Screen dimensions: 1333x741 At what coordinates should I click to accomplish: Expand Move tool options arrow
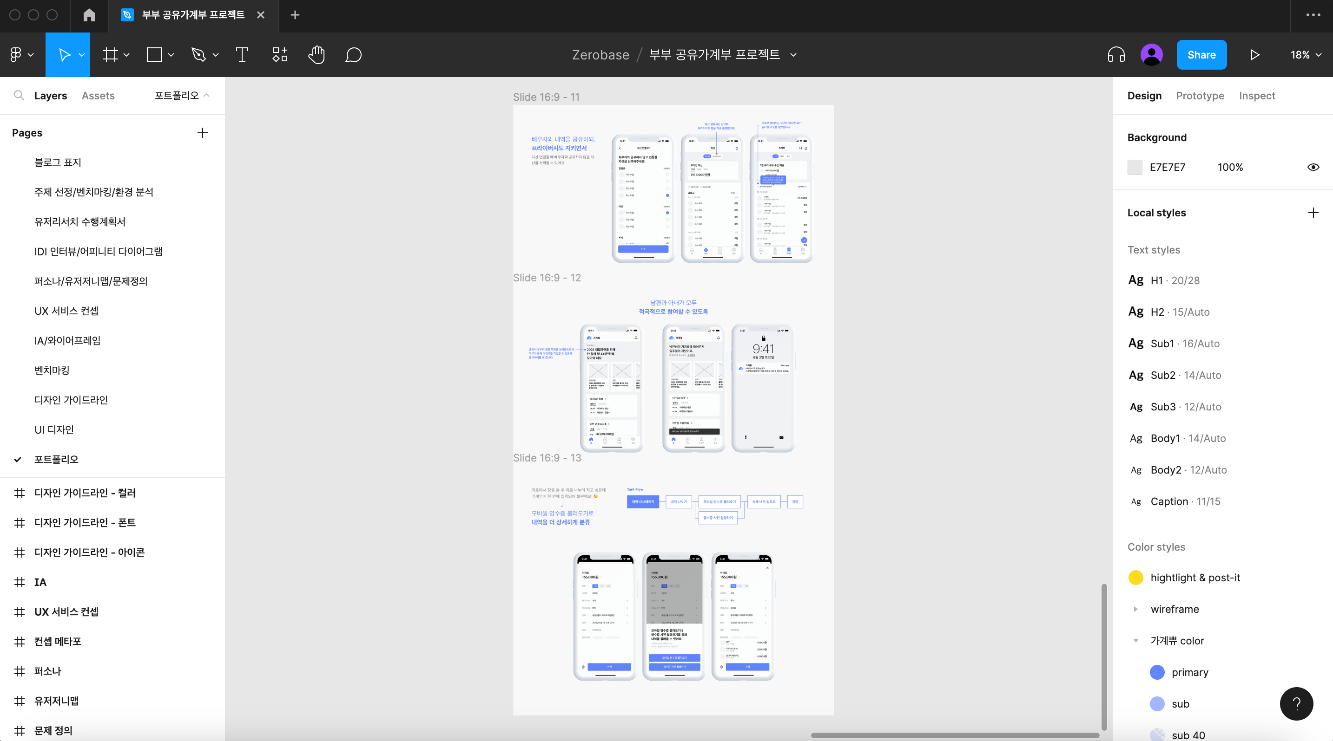click(x=81, y=55)
